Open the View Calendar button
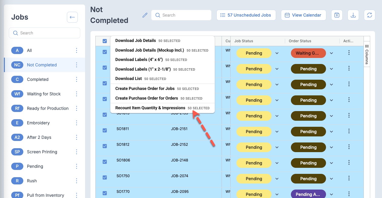Viewport: 382px width, 198px height. 303,15
